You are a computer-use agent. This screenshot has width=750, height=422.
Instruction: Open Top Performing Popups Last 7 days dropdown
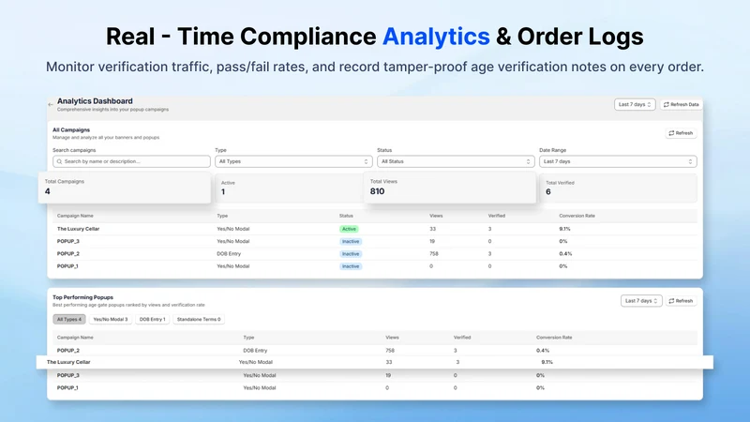tap(641, 301)
